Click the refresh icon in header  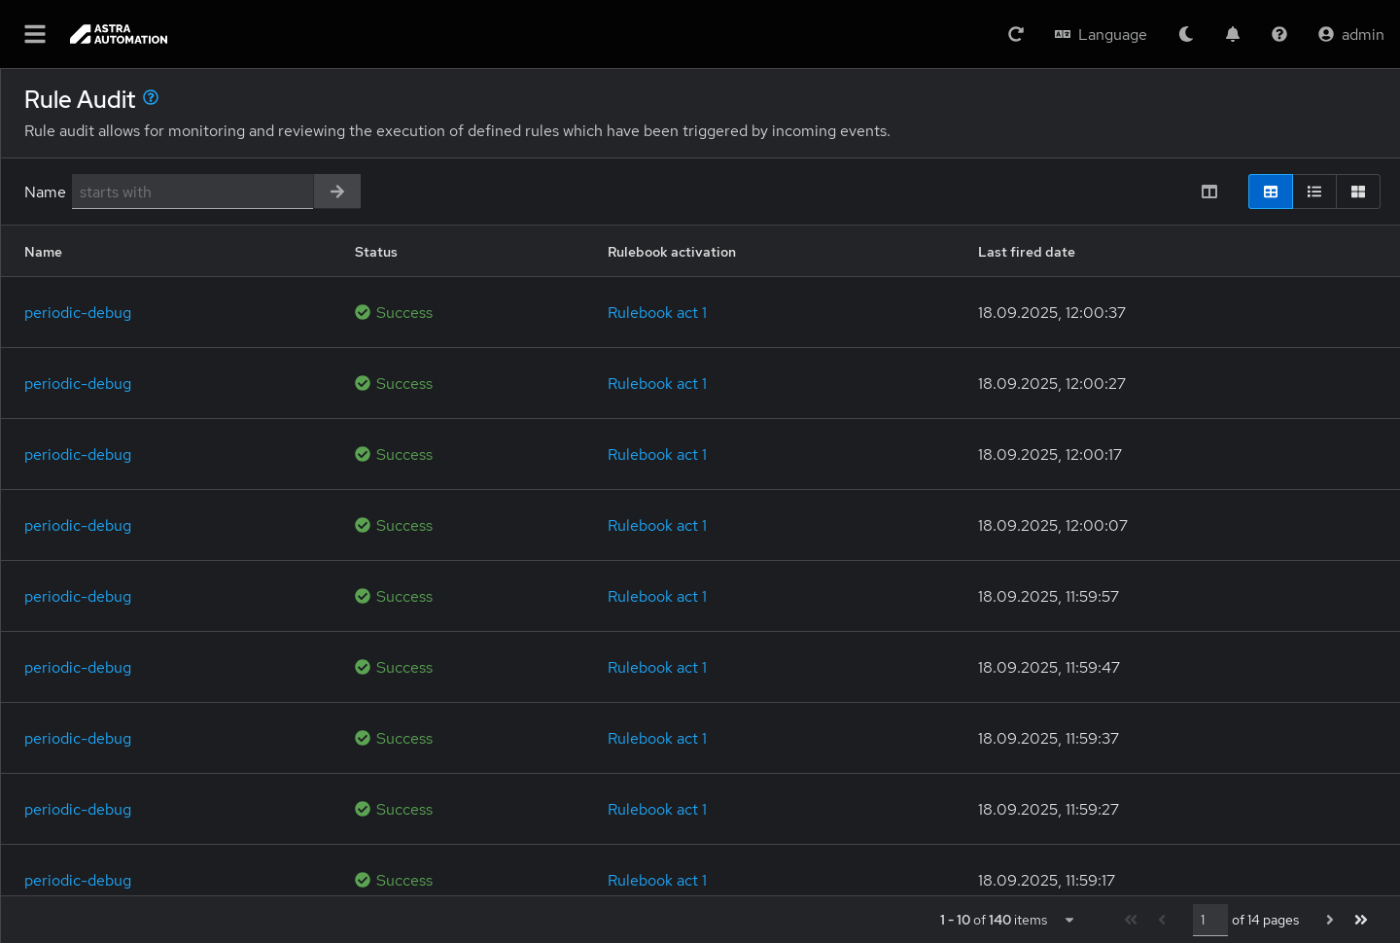1016,34
